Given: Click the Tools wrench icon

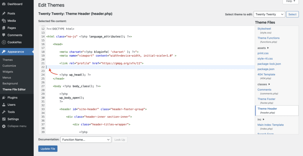Looking at the screenshot, I should [x=4, y=112].
